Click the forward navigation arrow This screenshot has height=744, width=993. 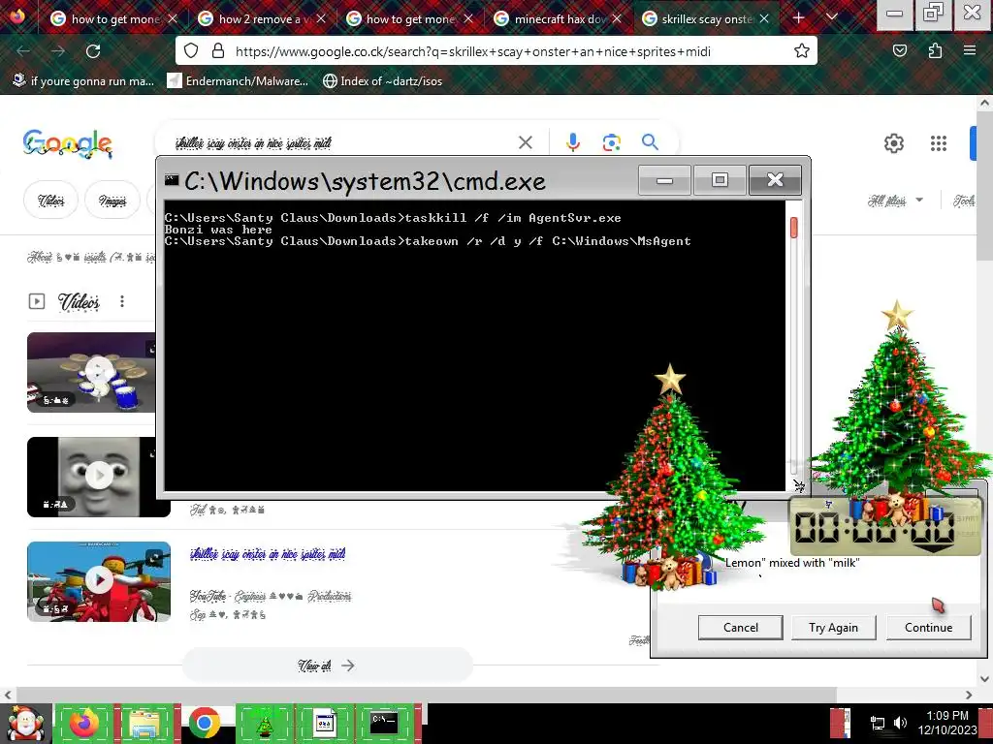point(58,51)
